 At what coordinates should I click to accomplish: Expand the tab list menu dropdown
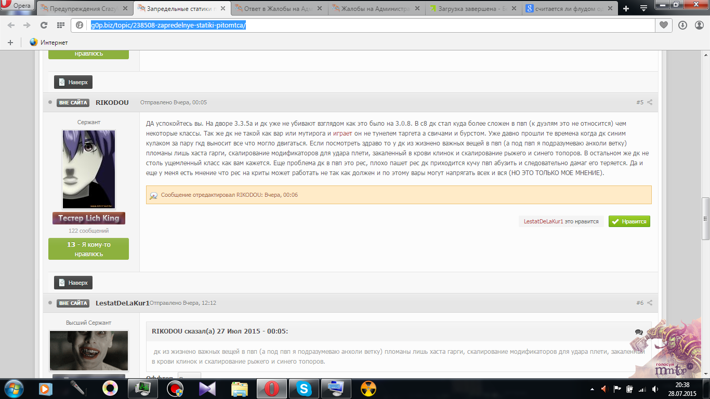point(643,8)
